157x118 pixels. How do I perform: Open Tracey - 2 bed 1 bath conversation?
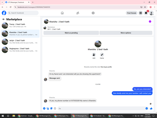click(x=20, y=25)
